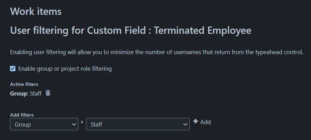Click the plus icon beside Add
The width and height of the screenshot is (311, 140).
(196, 121)
